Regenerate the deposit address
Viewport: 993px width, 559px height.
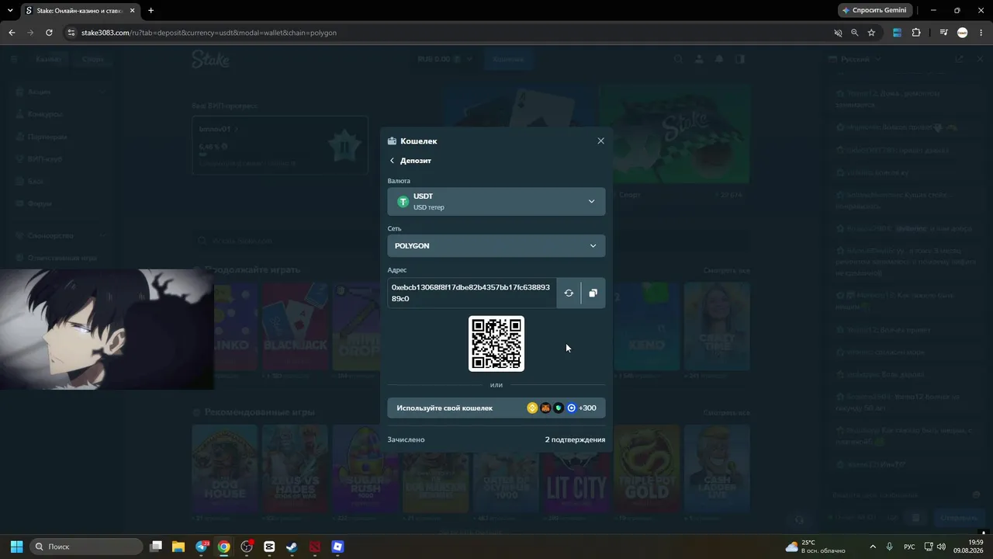point(569,293)
